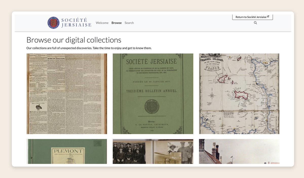Click the magnifying glass search icon
This screenshot has width=304, height=178.
click(255, 23)
